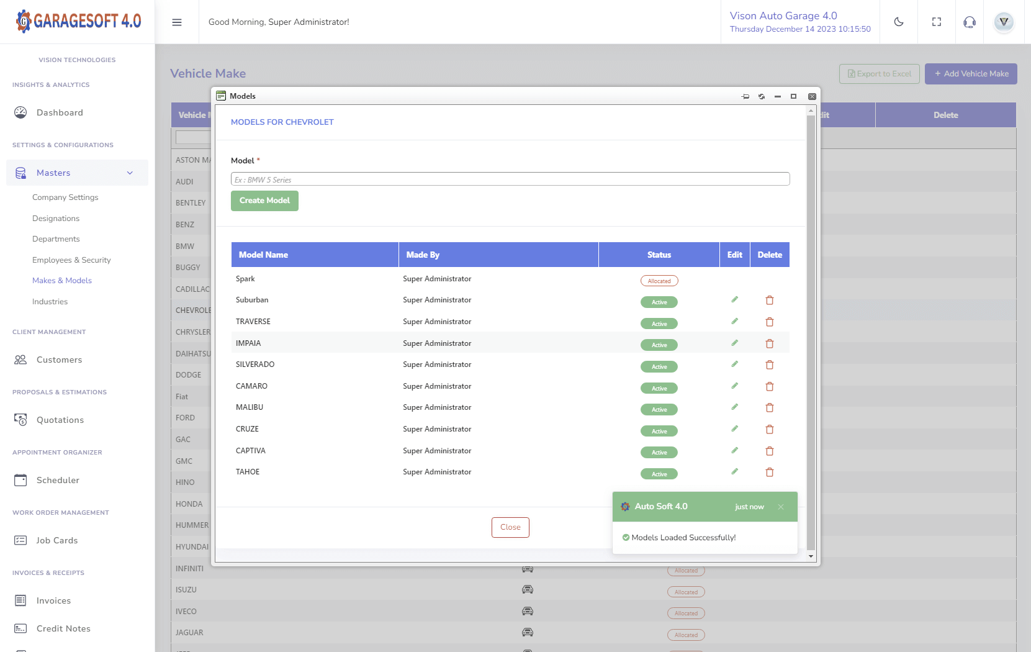
Task: Open the hamburger menu to collapse sidebar
Action: (177, 22)
